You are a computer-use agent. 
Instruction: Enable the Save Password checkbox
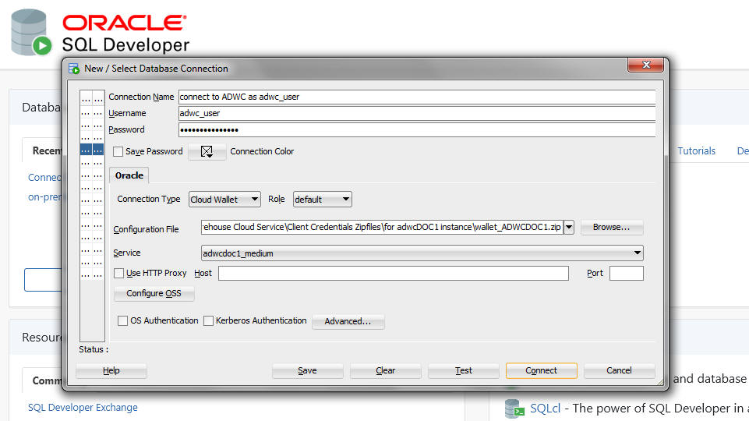point(118,151)
